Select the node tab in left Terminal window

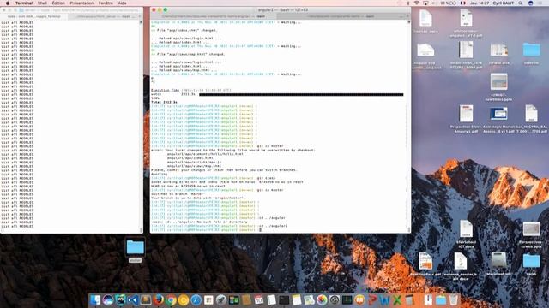pos(34,16)
